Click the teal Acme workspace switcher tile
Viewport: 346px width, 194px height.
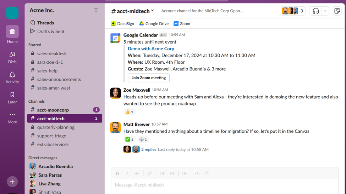12,12
